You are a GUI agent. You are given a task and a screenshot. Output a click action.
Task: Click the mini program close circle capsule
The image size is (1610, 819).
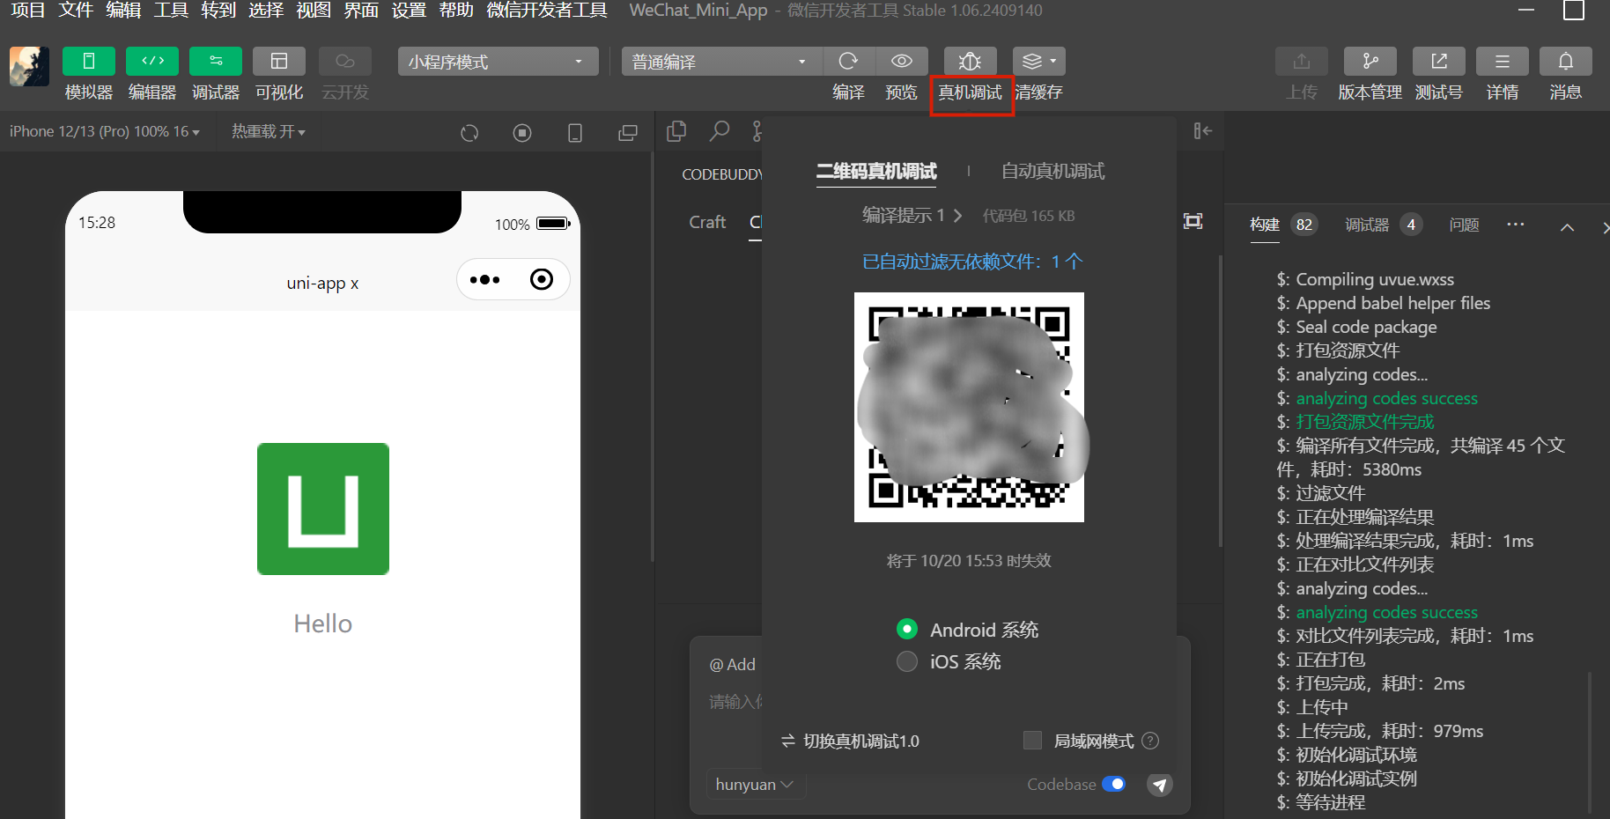[542, 279]
